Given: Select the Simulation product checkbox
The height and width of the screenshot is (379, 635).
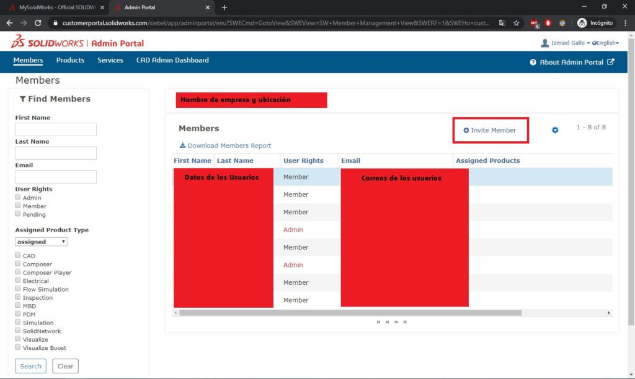Looking at the screenshot, I should click(x=17, y=322).
